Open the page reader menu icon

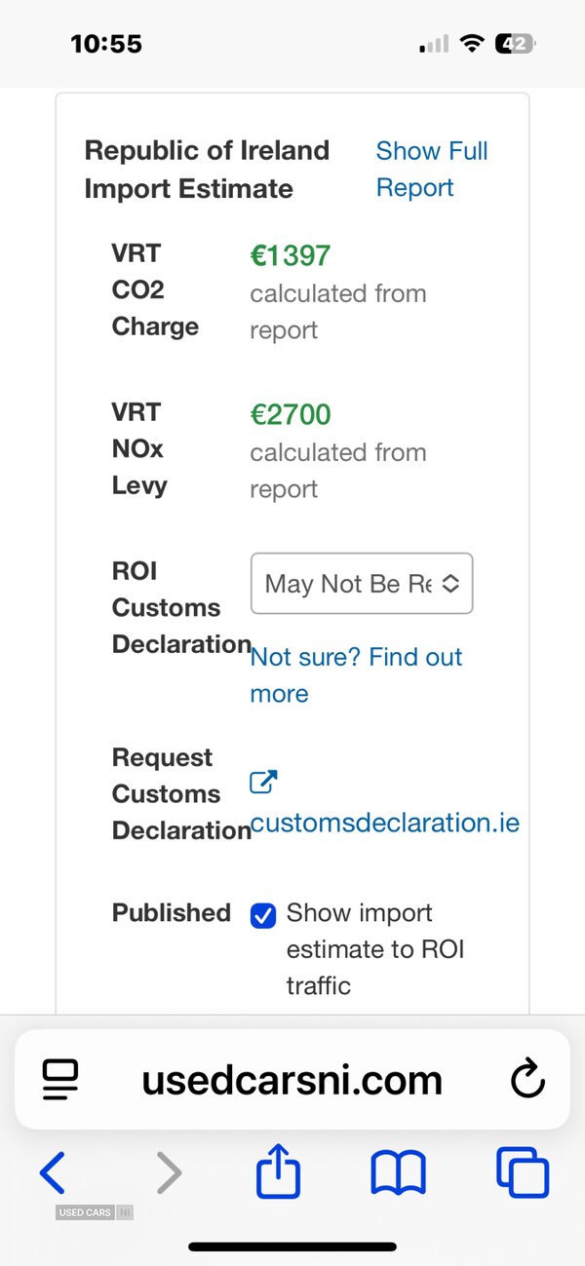click(x=60, y=1080)
